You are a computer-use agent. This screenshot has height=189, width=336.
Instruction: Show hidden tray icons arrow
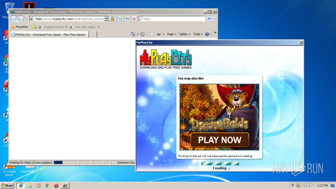(293, 185)
